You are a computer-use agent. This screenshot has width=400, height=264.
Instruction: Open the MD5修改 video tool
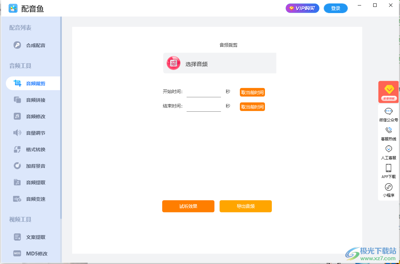(36, 253)
